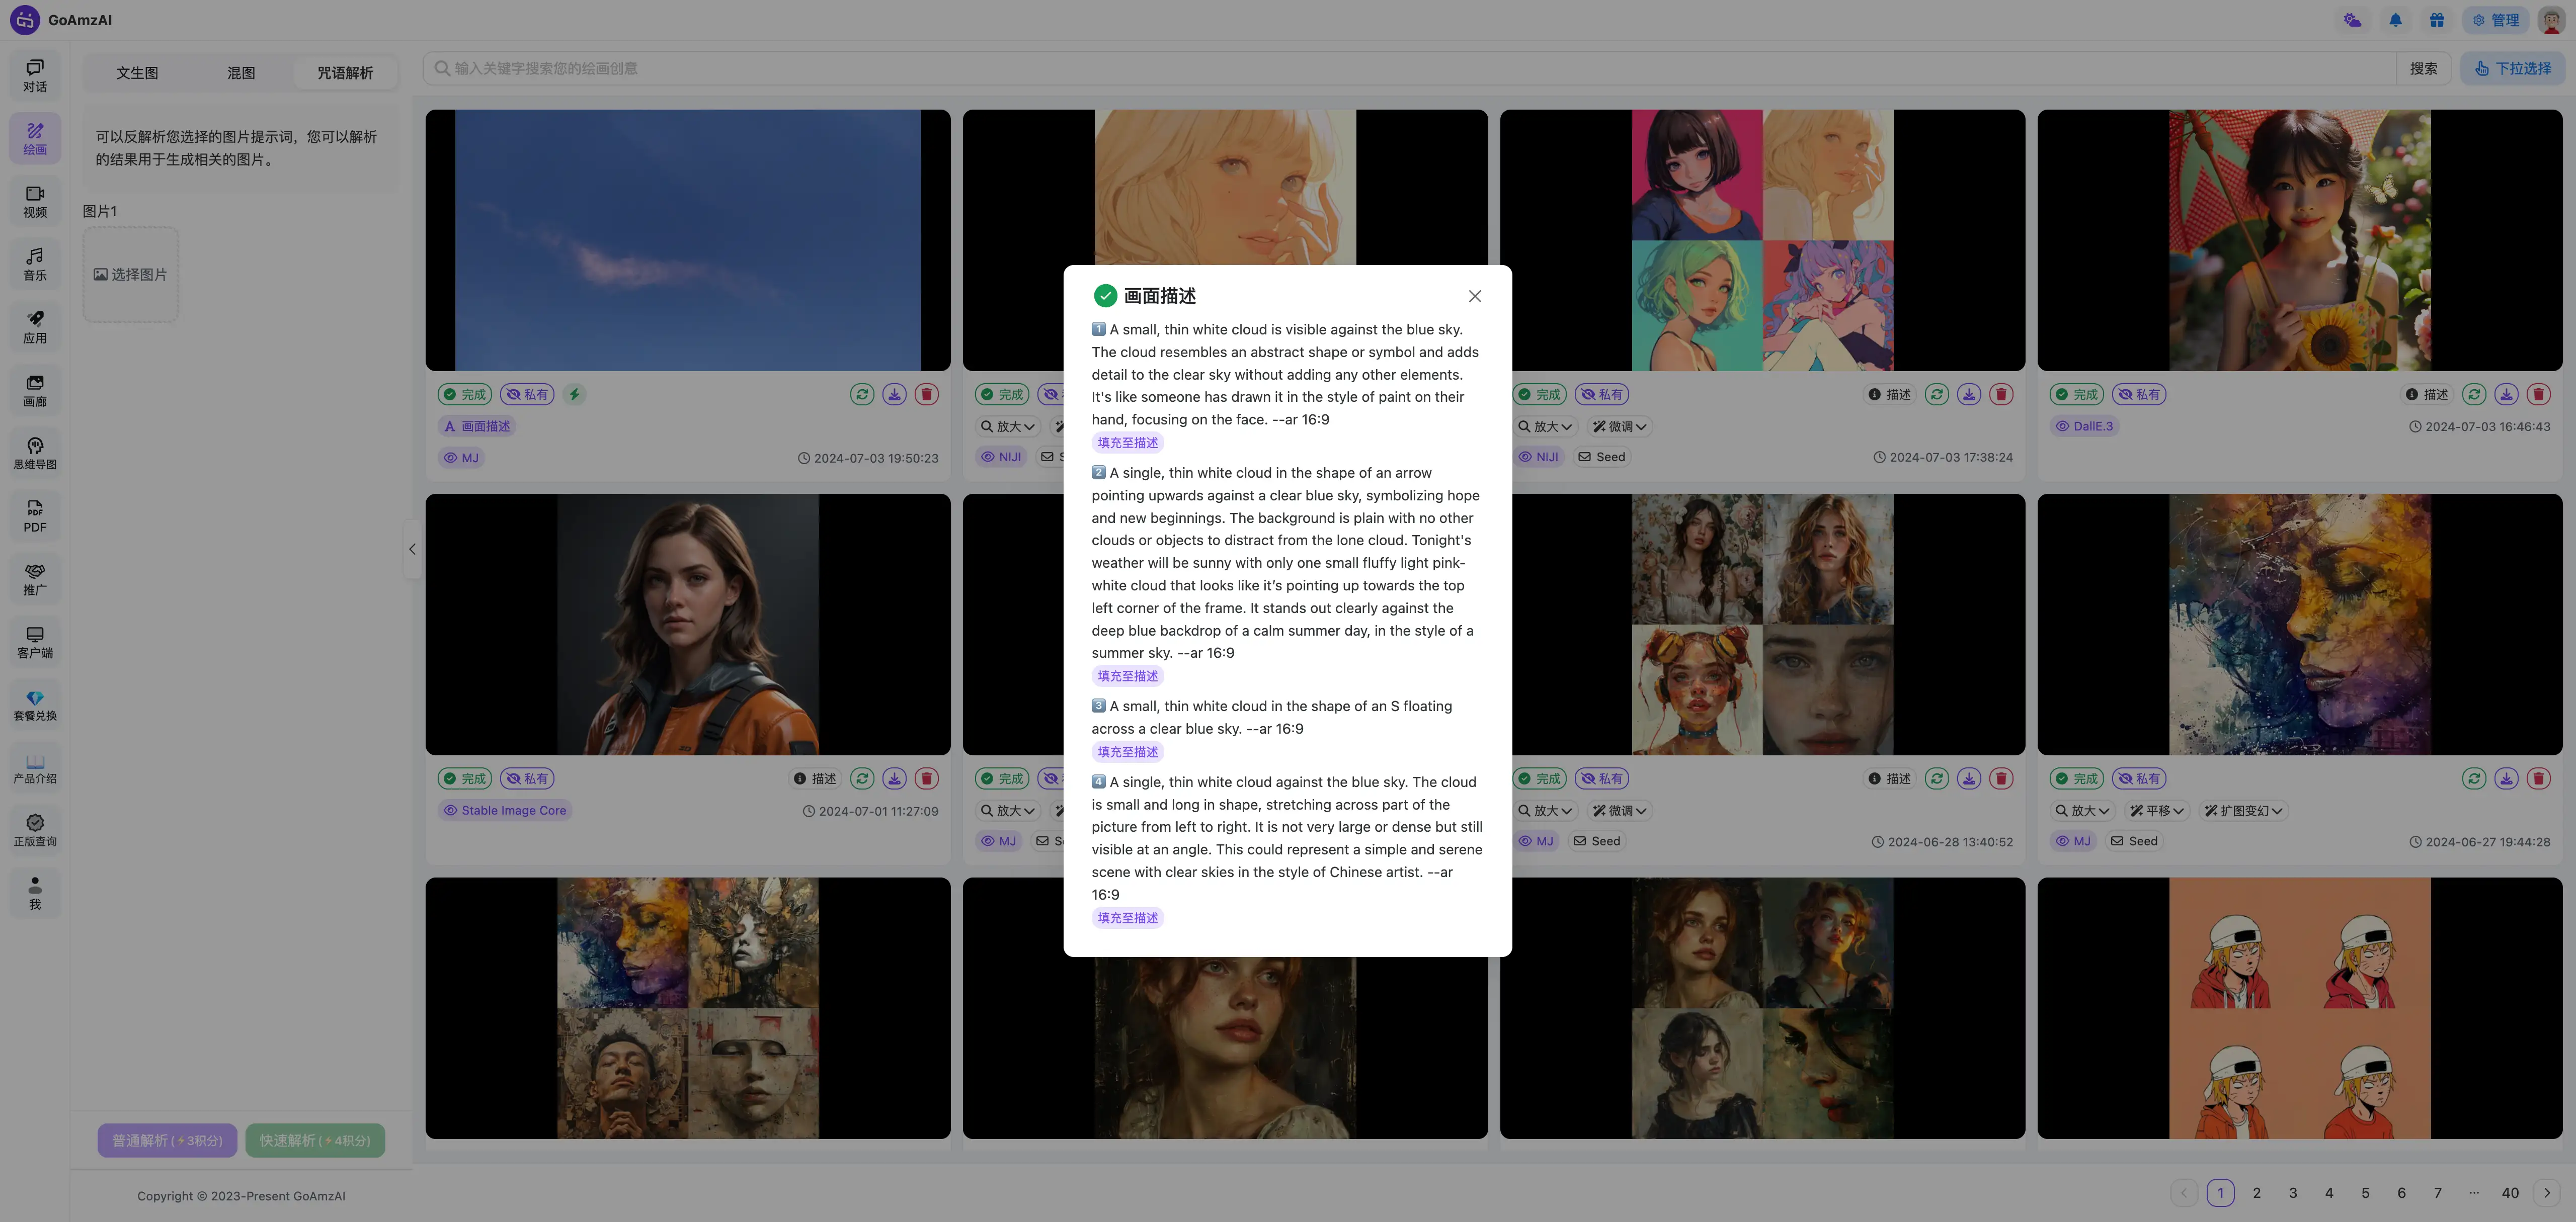Viewport: 2576px width, 1222px height.
Task: Delete the blue sky cloud image
Action: (x=927, y=395)
